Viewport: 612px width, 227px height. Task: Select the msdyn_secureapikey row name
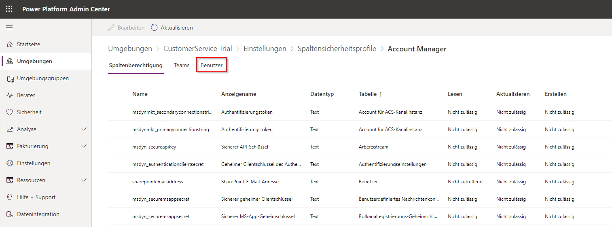[154, 147]
